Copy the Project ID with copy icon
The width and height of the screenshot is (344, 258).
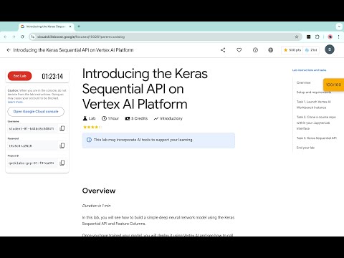62,163
